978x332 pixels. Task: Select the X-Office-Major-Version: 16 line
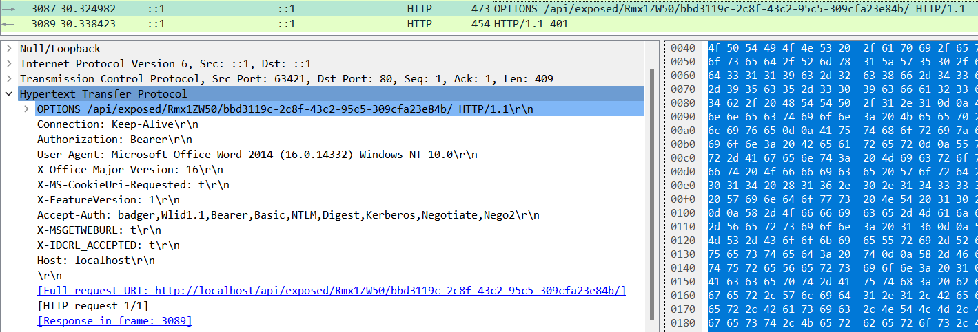(131, 170)
